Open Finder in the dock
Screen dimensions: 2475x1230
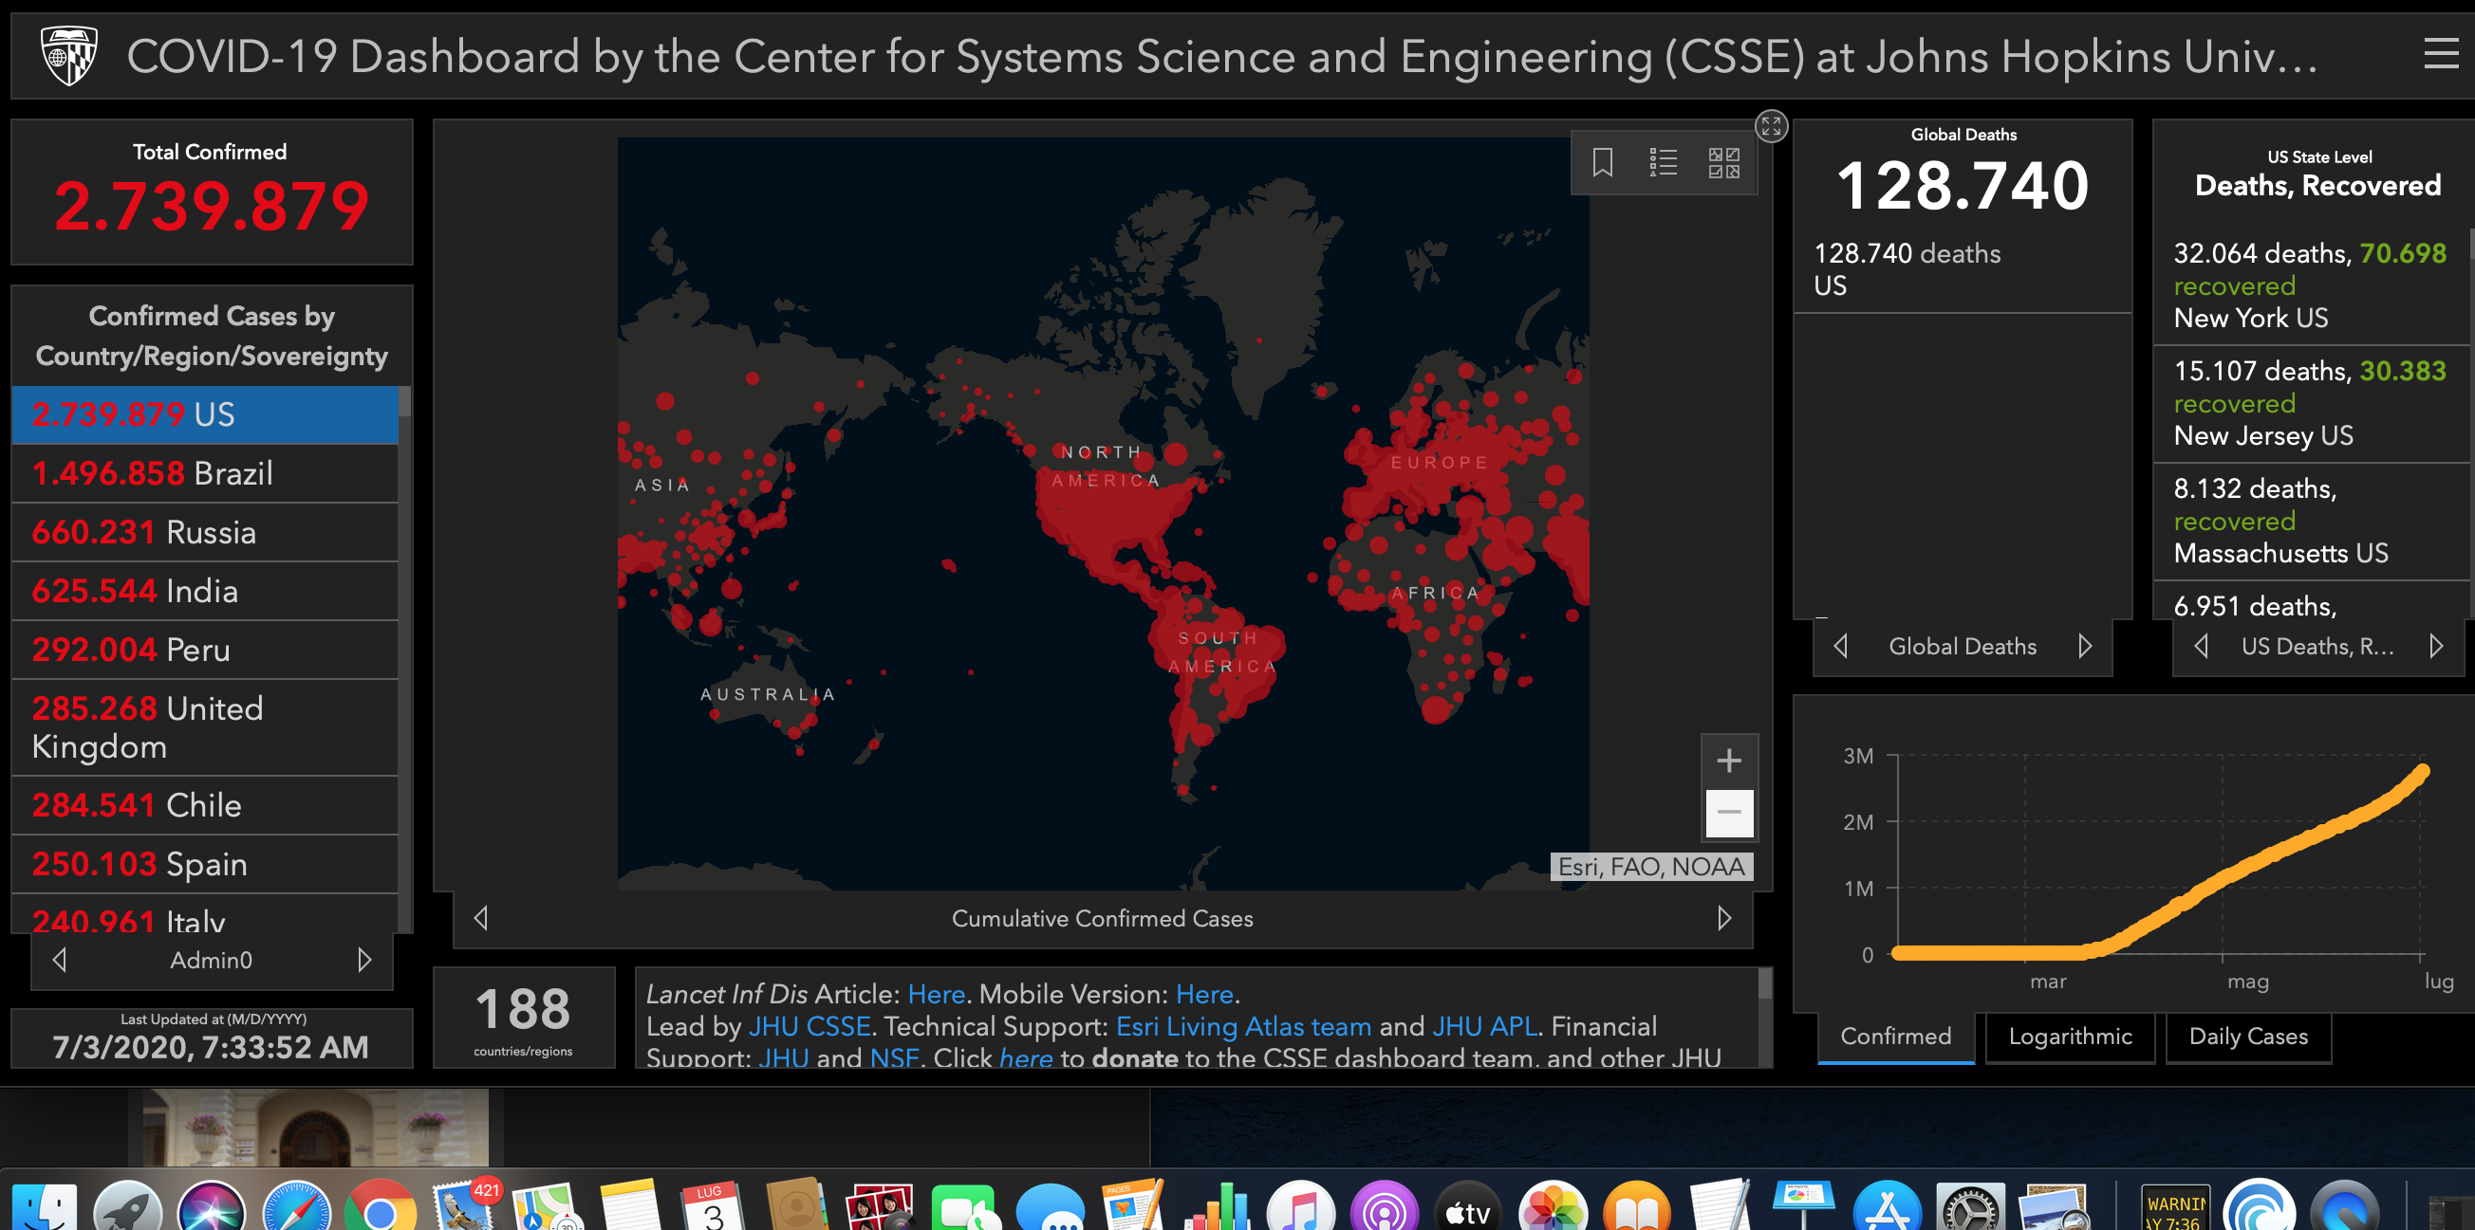[44, 1207]
